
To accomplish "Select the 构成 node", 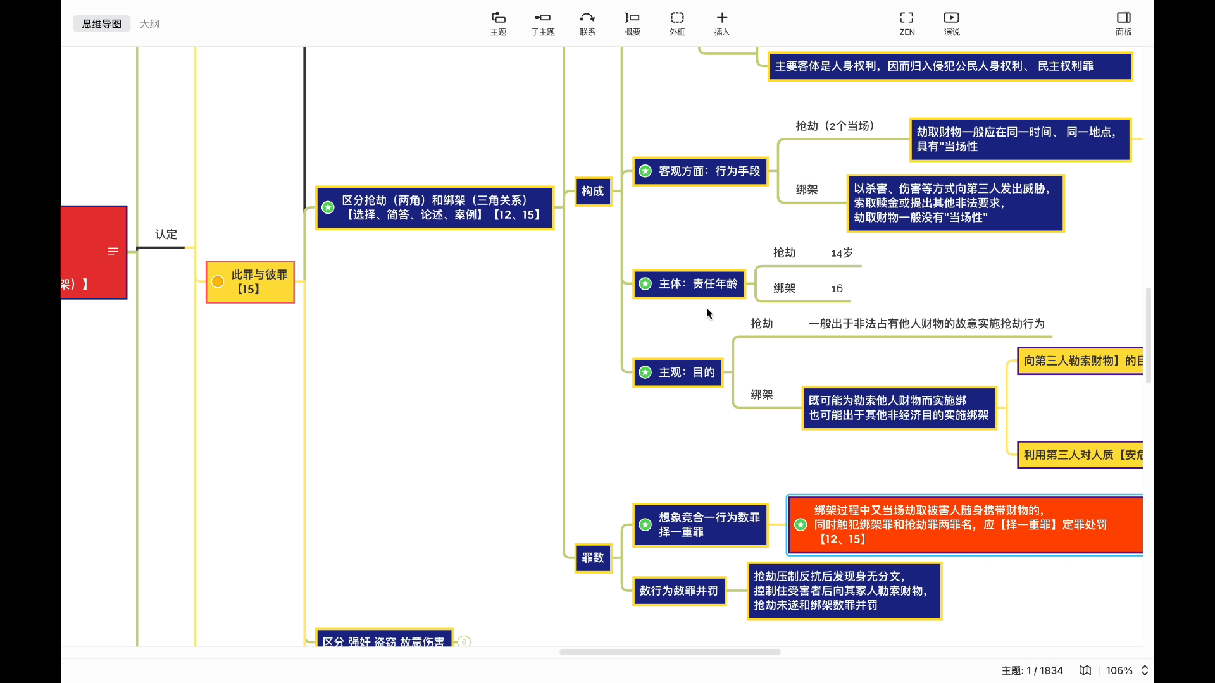I will [x=593, y=191].
